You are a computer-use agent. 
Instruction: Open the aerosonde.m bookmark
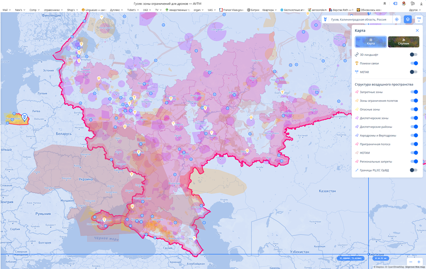coord(317,10)
